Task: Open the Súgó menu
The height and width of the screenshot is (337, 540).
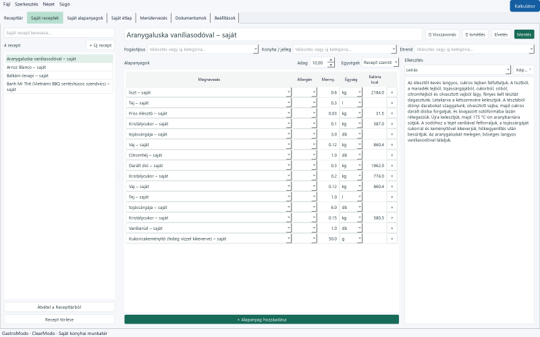Action: (64, 5)
